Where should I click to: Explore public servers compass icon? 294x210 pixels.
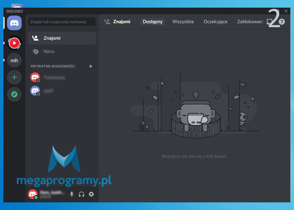14,94
